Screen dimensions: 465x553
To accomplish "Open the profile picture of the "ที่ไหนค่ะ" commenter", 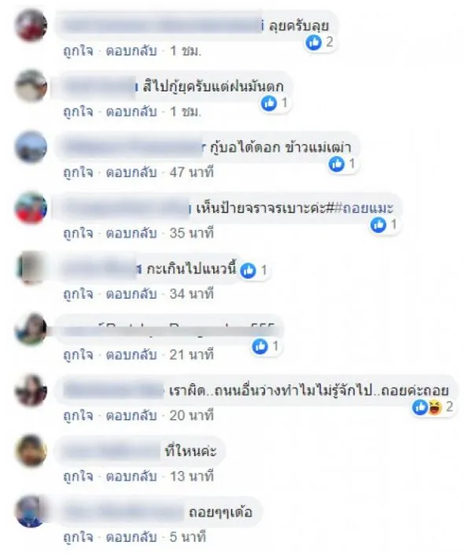I will pos(31,451).
